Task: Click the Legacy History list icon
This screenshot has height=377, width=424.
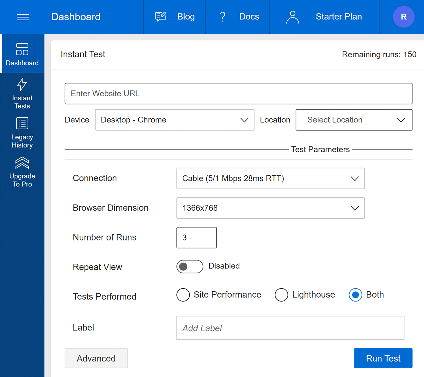Action: [22, 123]
